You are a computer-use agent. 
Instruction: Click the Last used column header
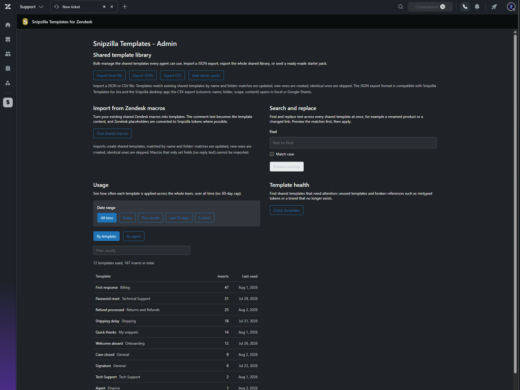coord(250,276)
